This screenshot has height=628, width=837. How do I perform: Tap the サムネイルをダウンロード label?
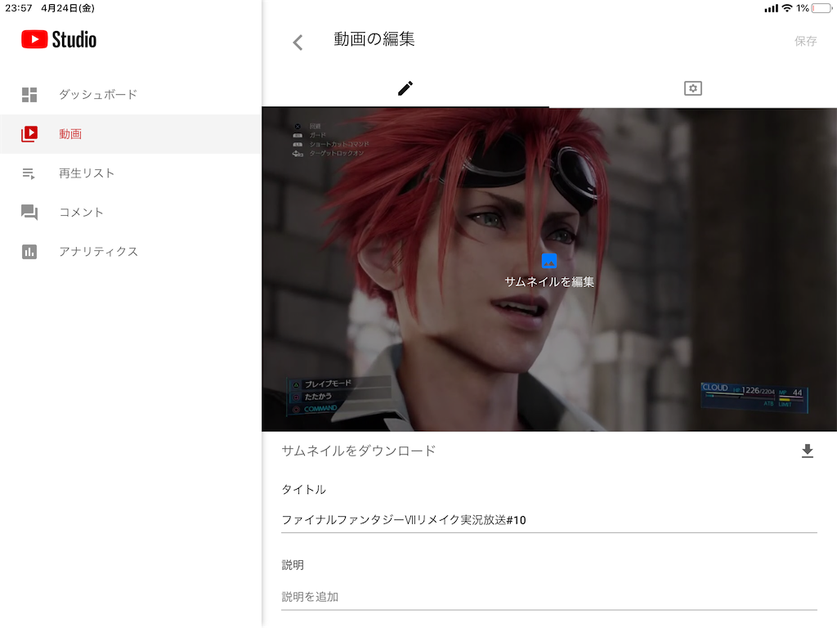tap(359, 451)
